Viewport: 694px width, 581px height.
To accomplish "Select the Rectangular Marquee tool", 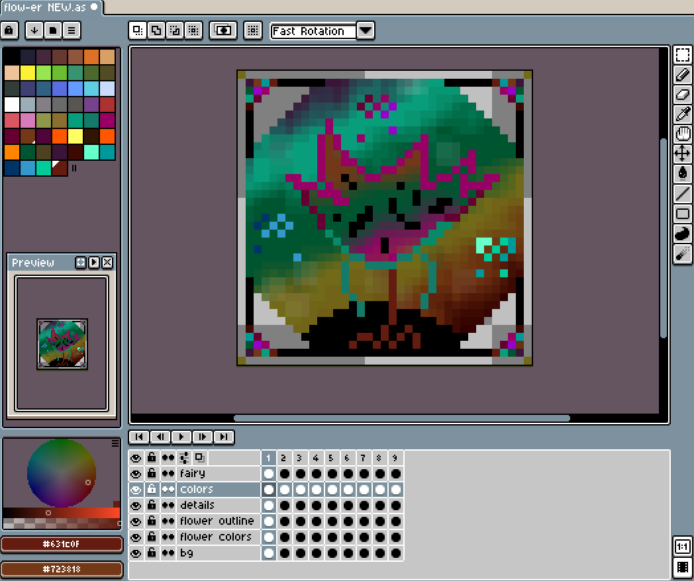I will (682, 55).
